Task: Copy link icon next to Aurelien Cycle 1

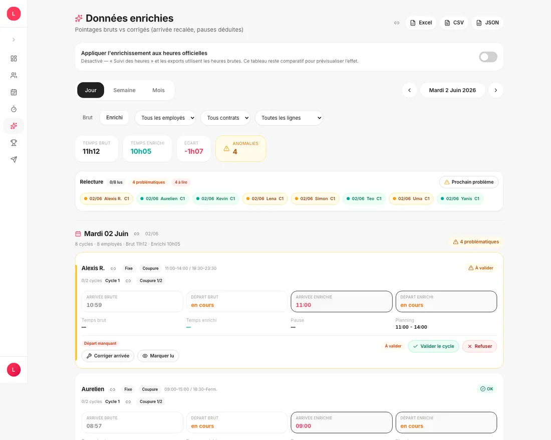Action: pos(128,402)
